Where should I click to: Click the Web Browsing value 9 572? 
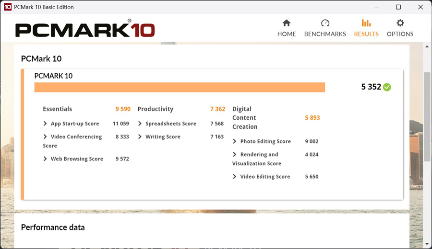tap(122, 158)
